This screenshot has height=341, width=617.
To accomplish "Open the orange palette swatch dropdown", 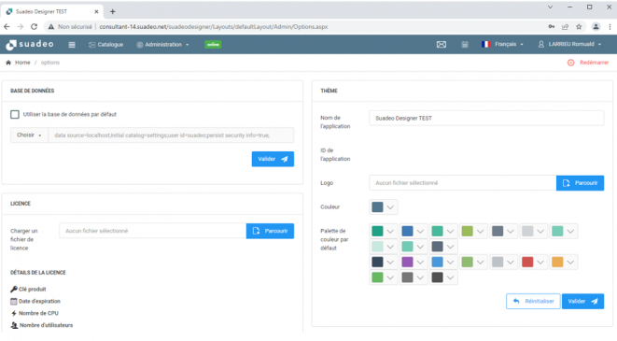I will (x=570, y=263).
